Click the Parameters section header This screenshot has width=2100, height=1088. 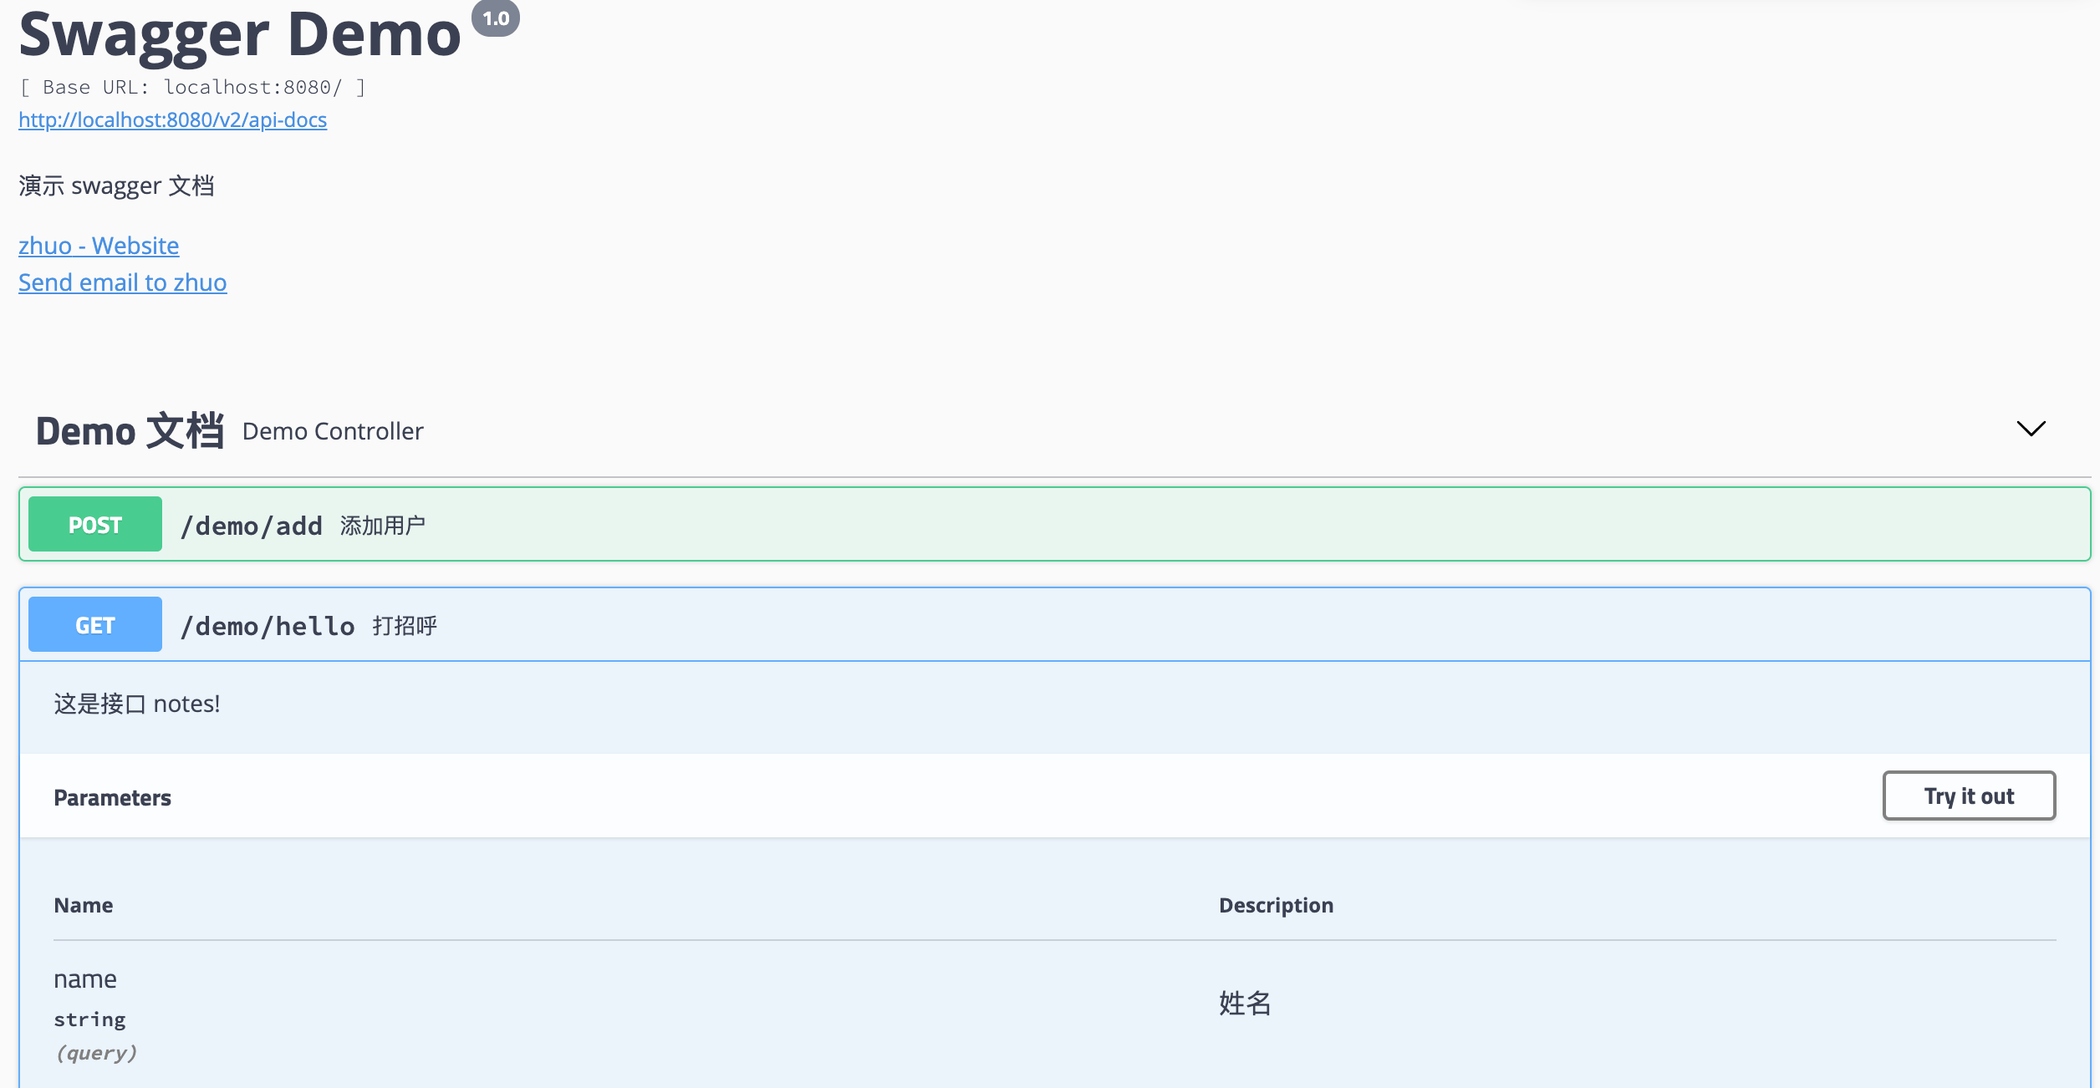coord(112,798)
